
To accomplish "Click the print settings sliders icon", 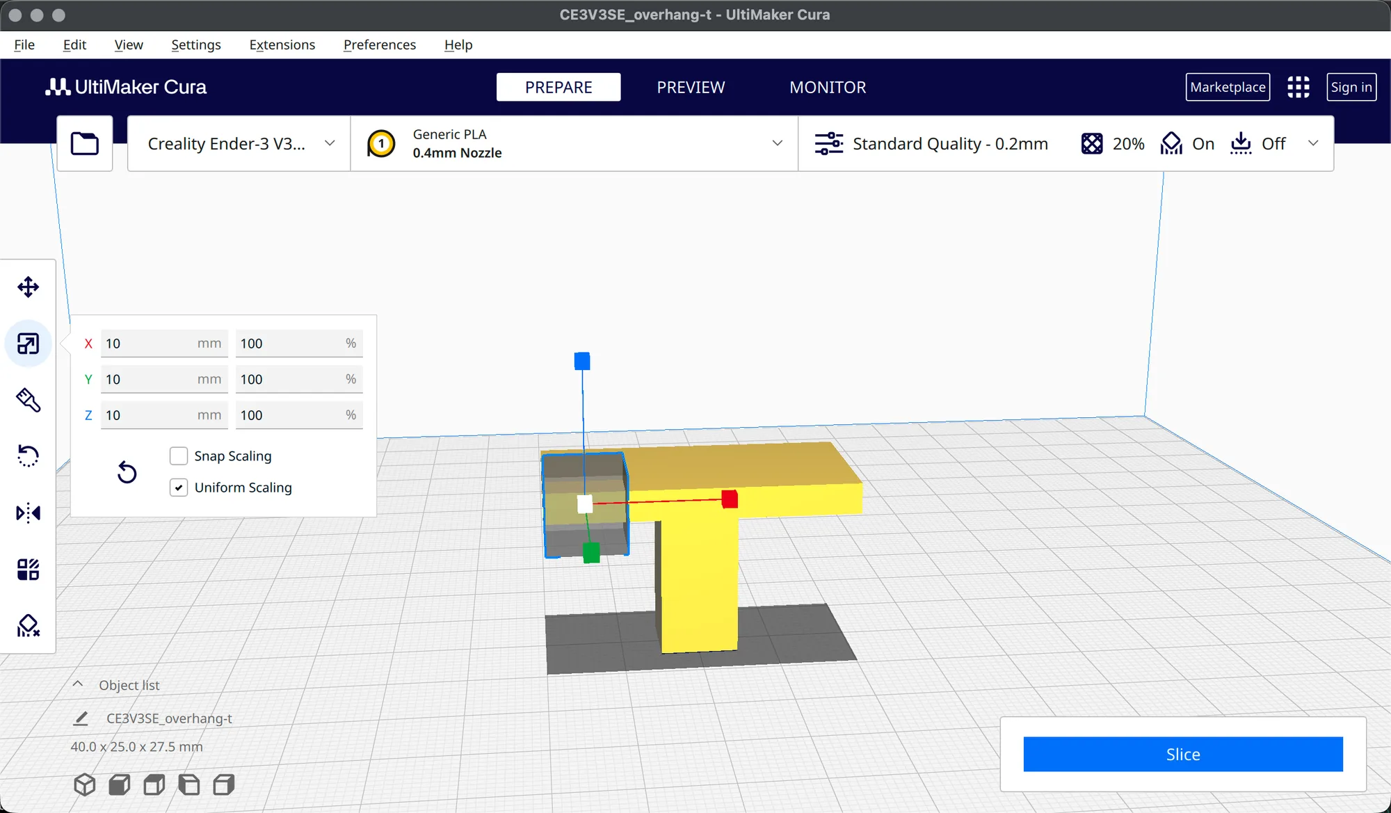I will [829, 143].
